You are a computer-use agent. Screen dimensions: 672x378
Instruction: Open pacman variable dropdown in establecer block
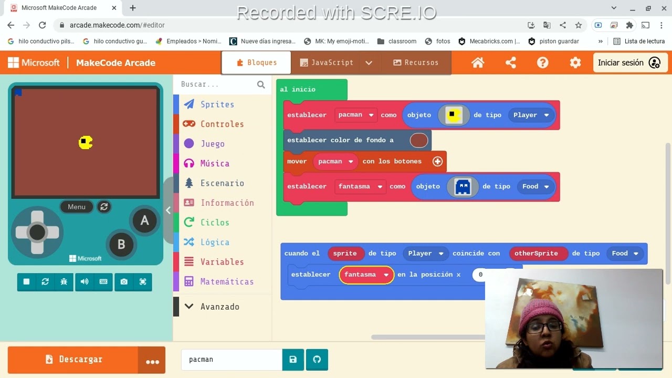pos(355,115)
